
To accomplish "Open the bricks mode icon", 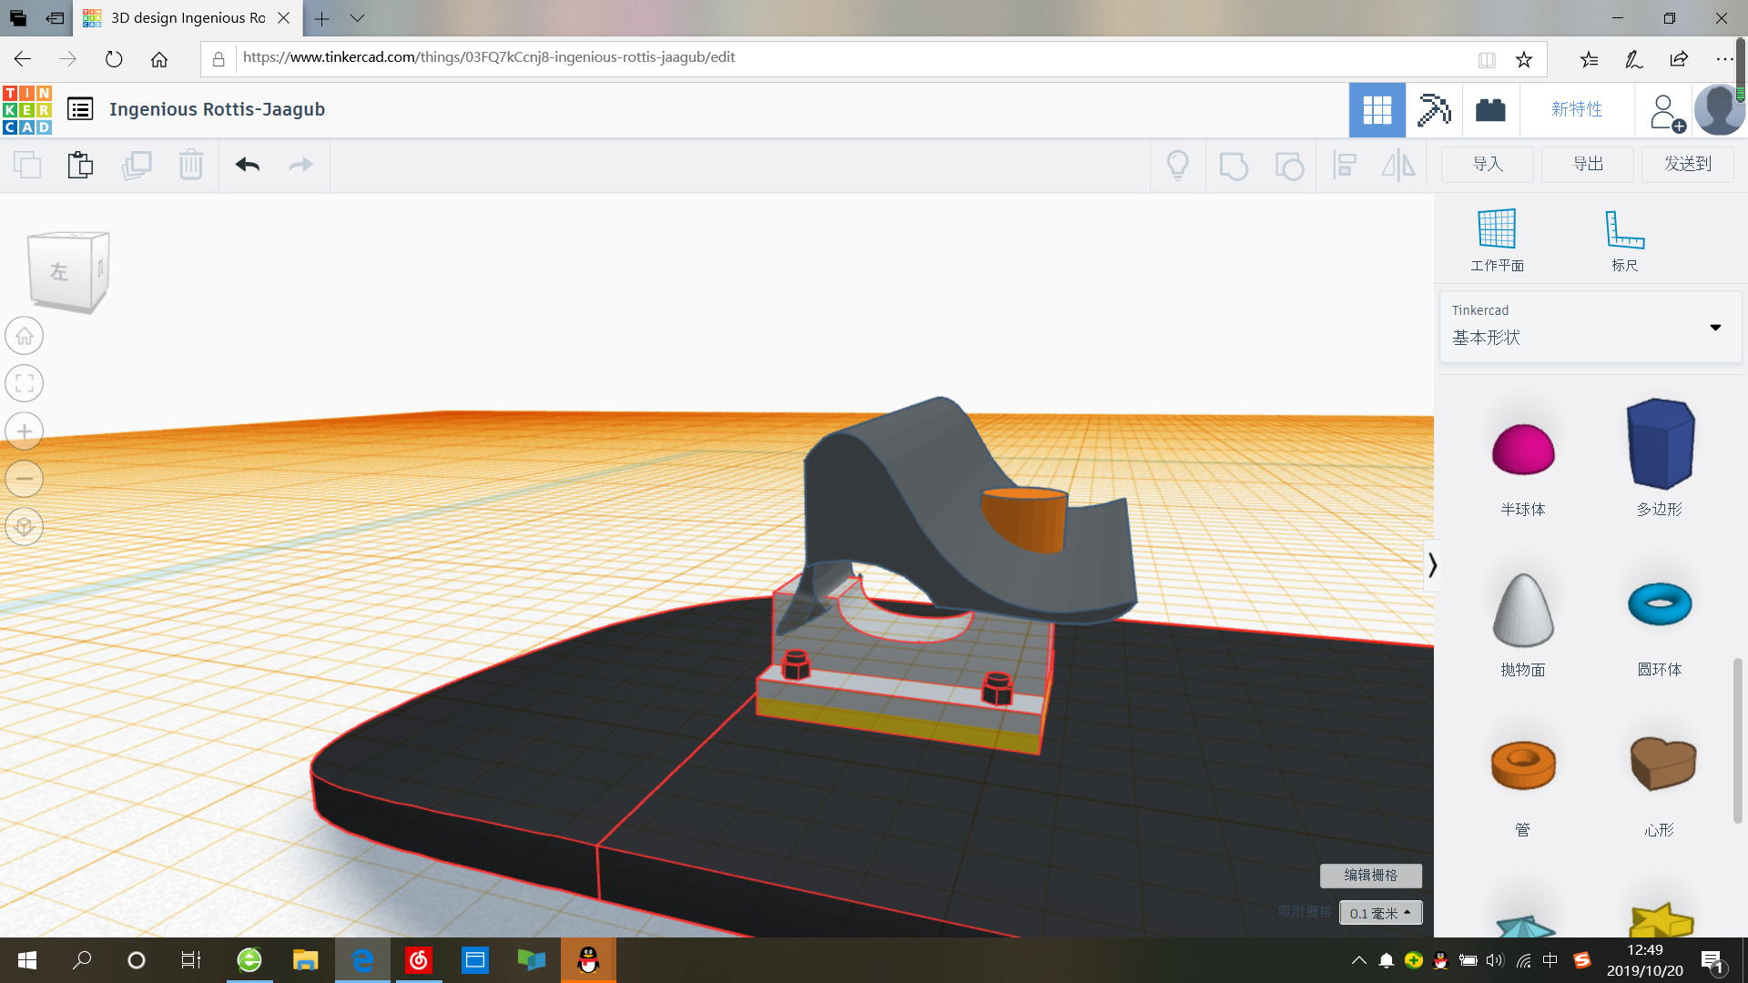I will point(1490,110).
